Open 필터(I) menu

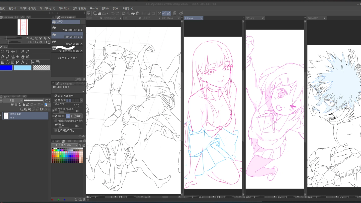[105, 8]
